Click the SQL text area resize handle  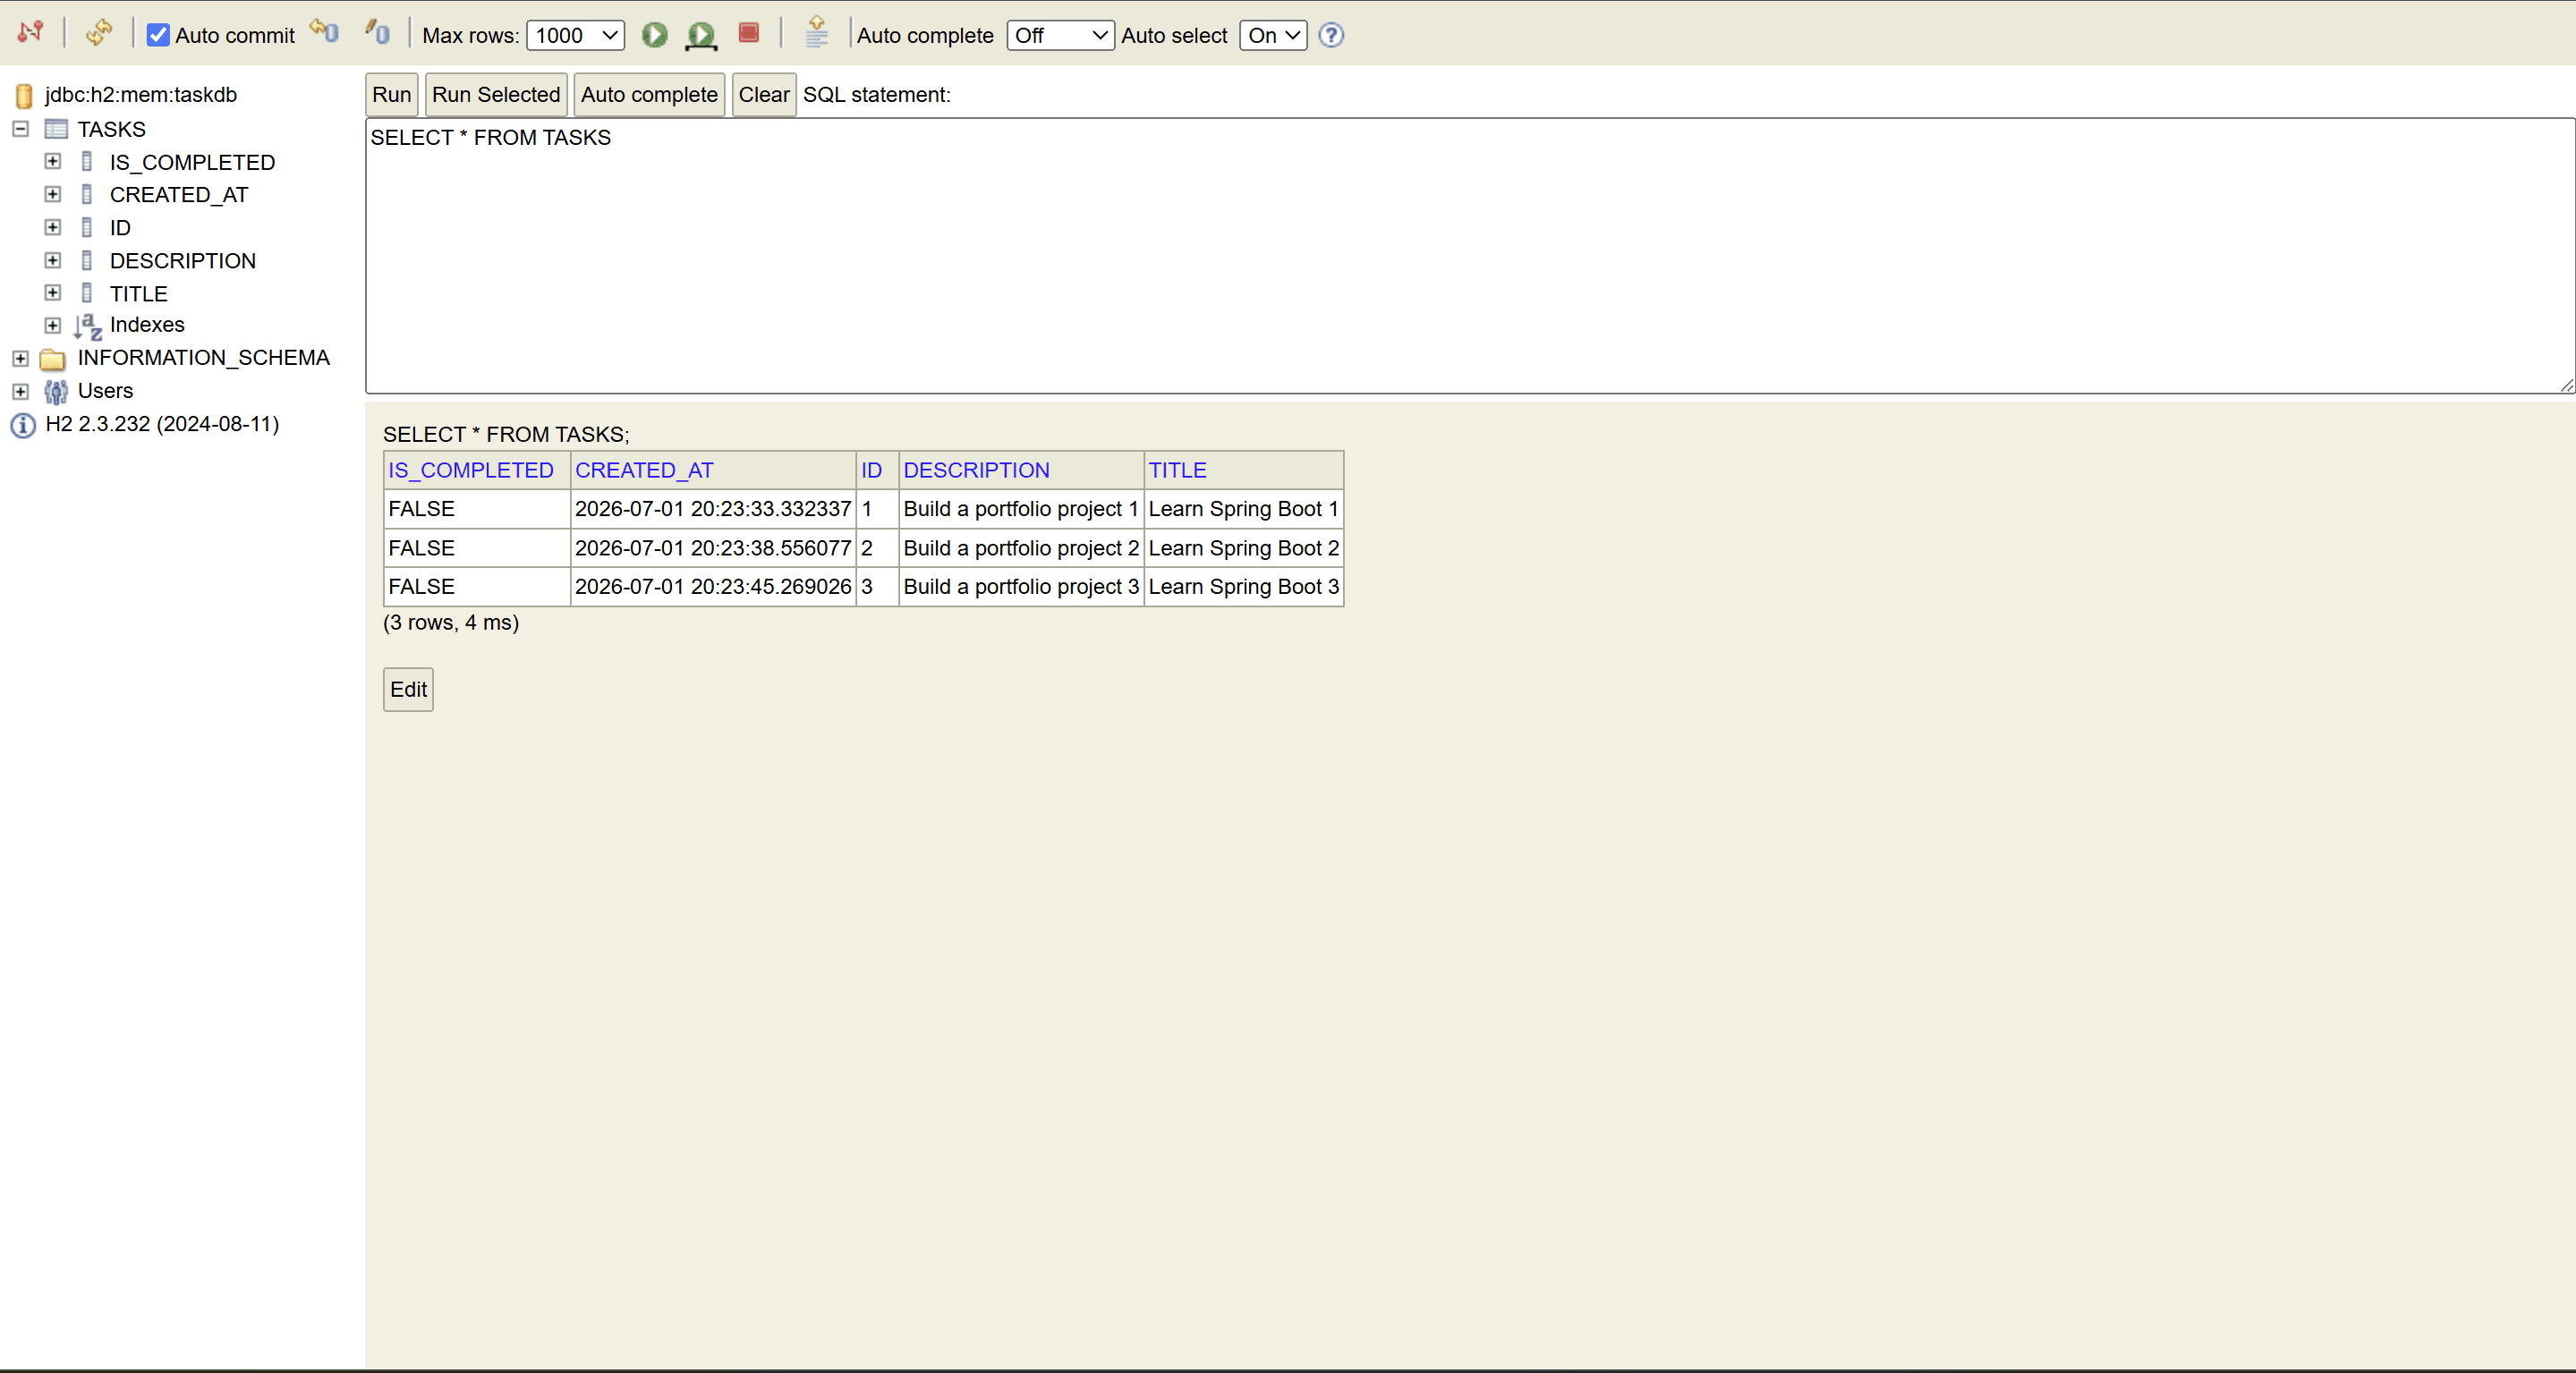click(2567, 386)
